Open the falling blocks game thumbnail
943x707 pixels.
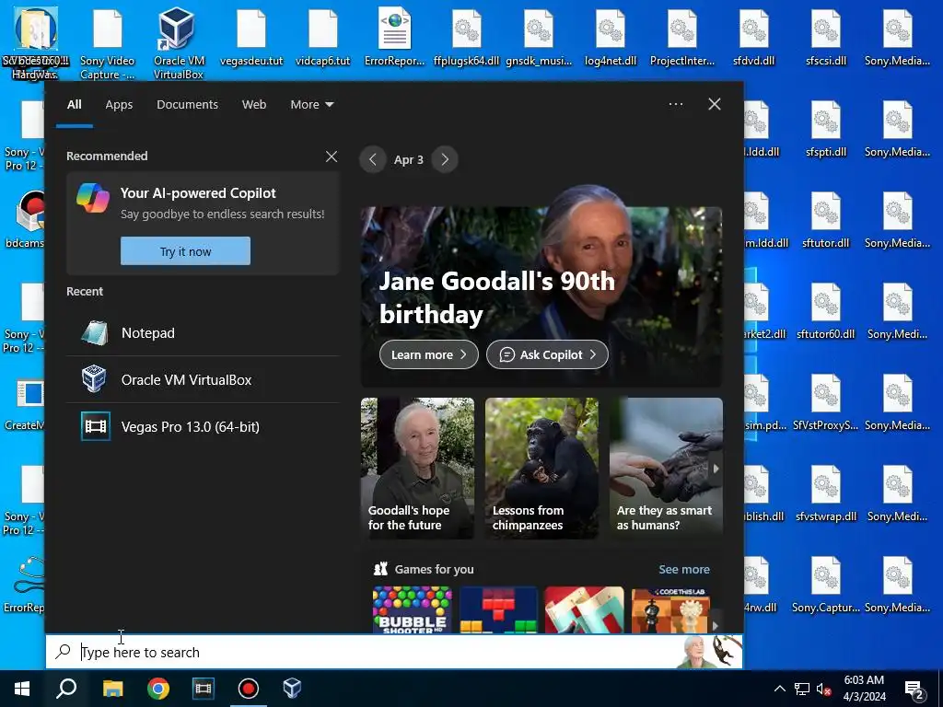pos(498,609)
